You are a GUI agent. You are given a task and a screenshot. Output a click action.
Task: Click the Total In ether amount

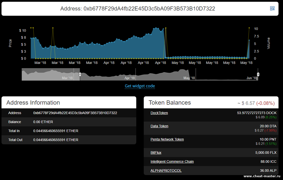[56, 131]
